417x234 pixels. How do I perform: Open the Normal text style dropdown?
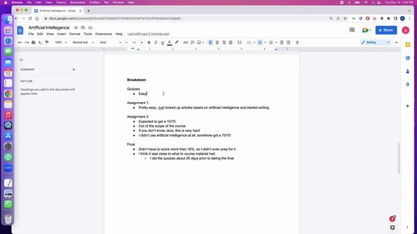83,42
